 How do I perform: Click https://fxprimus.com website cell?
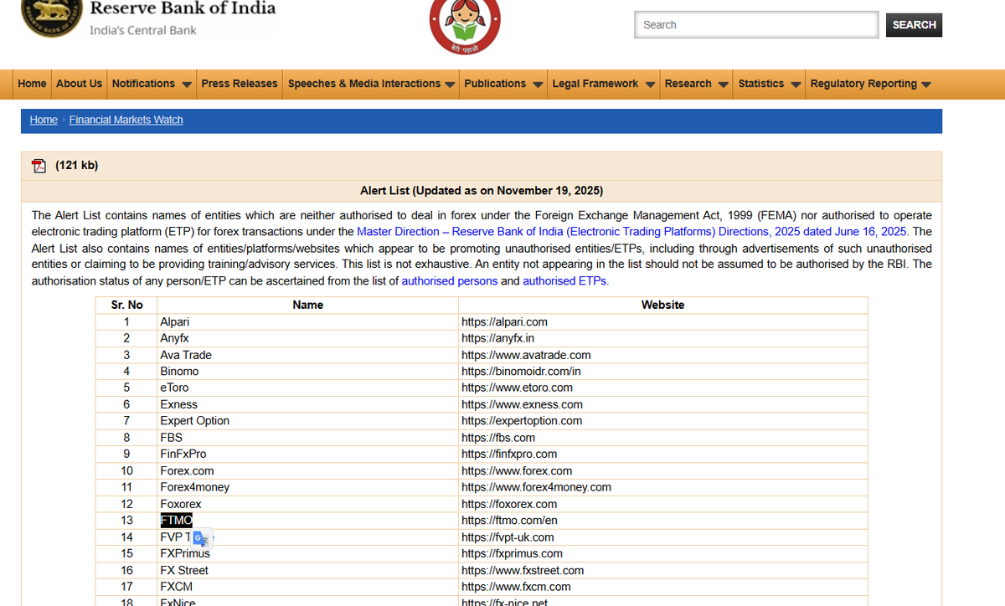point(662,553)
